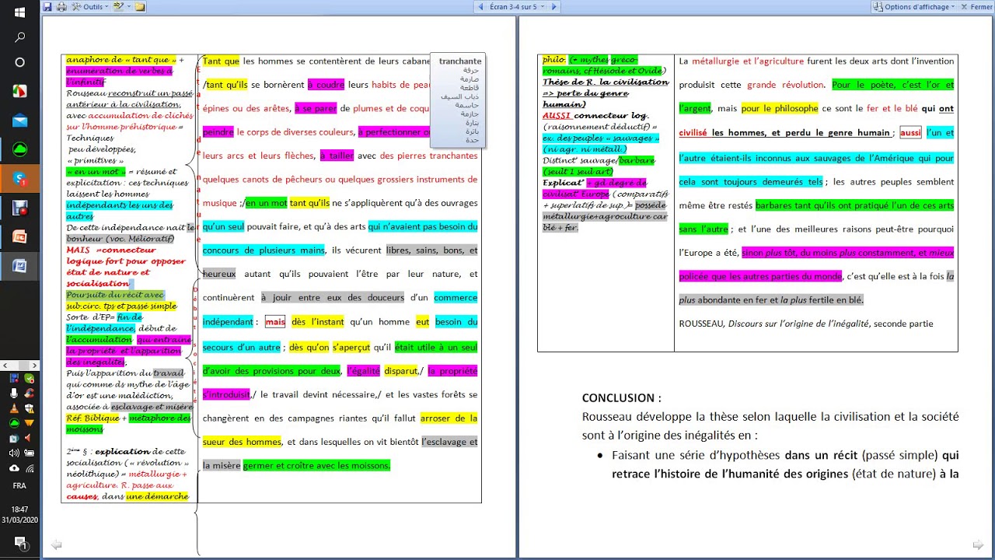Click the bottom-left page back arrow
Image resolution: width=995 pixels, height=560 pixels.
pos(57,545)
